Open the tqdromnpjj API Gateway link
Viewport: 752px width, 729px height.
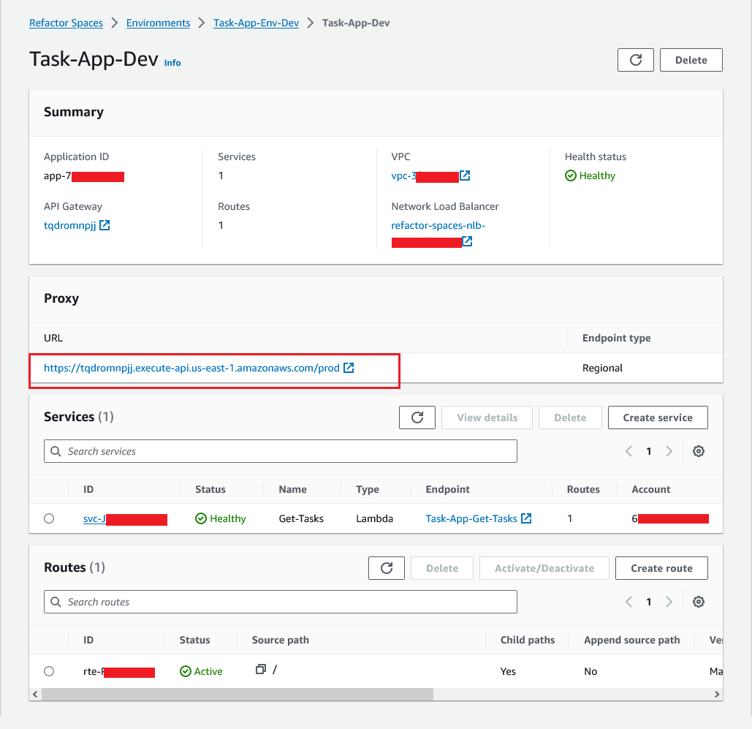(70, 225)
